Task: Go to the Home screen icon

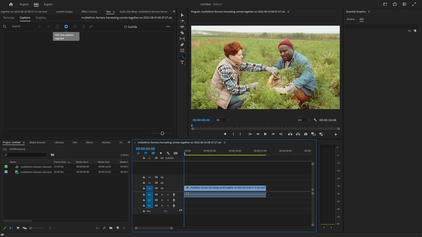Action: [11, 4]
